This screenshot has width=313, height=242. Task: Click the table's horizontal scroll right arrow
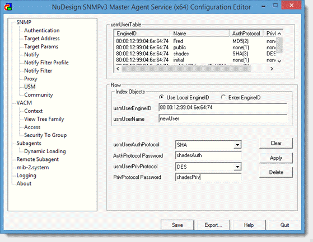click(272, 69)
